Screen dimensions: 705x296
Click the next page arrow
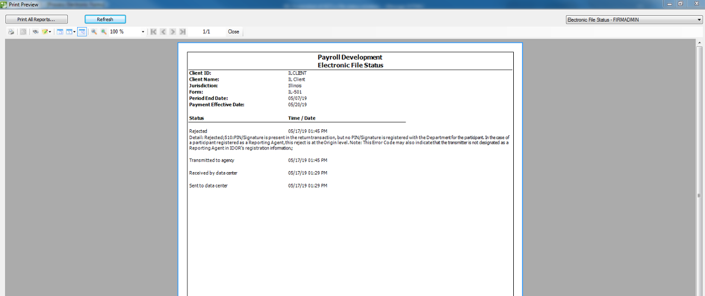173,32
